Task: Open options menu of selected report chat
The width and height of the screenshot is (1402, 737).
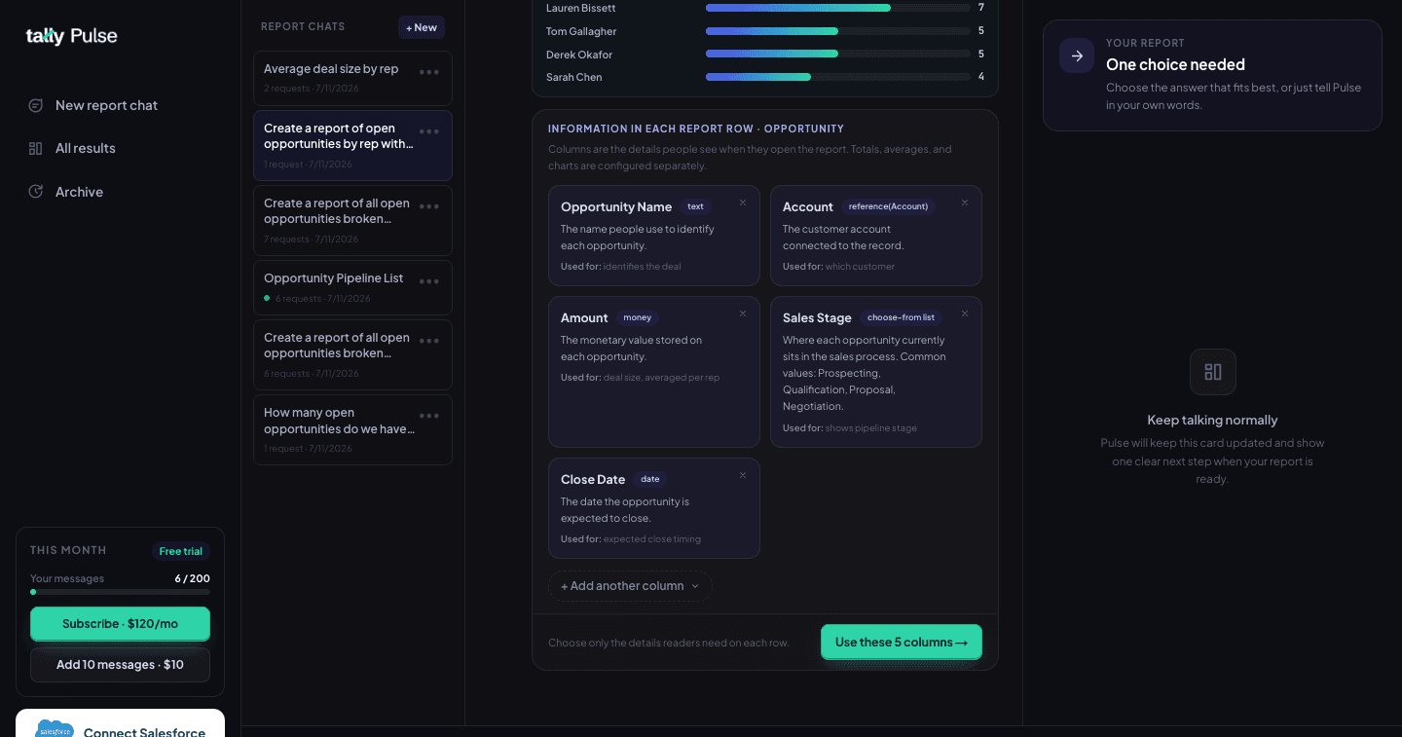Action: [429, 131]
